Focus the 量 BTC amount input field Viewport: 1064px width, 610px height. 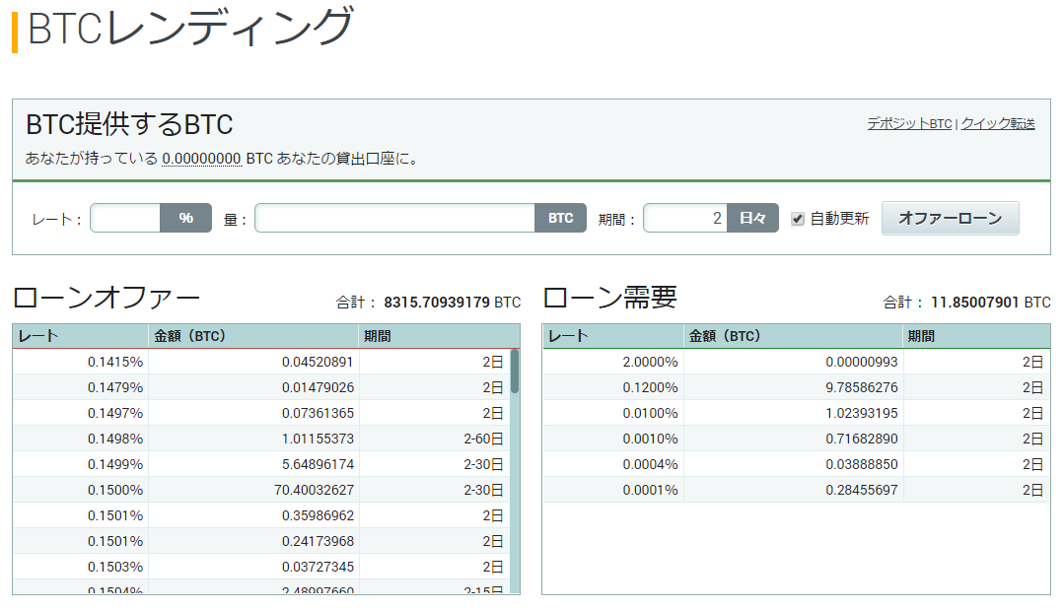[394, 218]
